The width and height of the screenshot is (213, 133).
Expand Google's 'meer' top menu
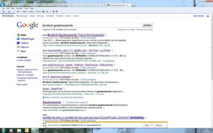(76, 16)
